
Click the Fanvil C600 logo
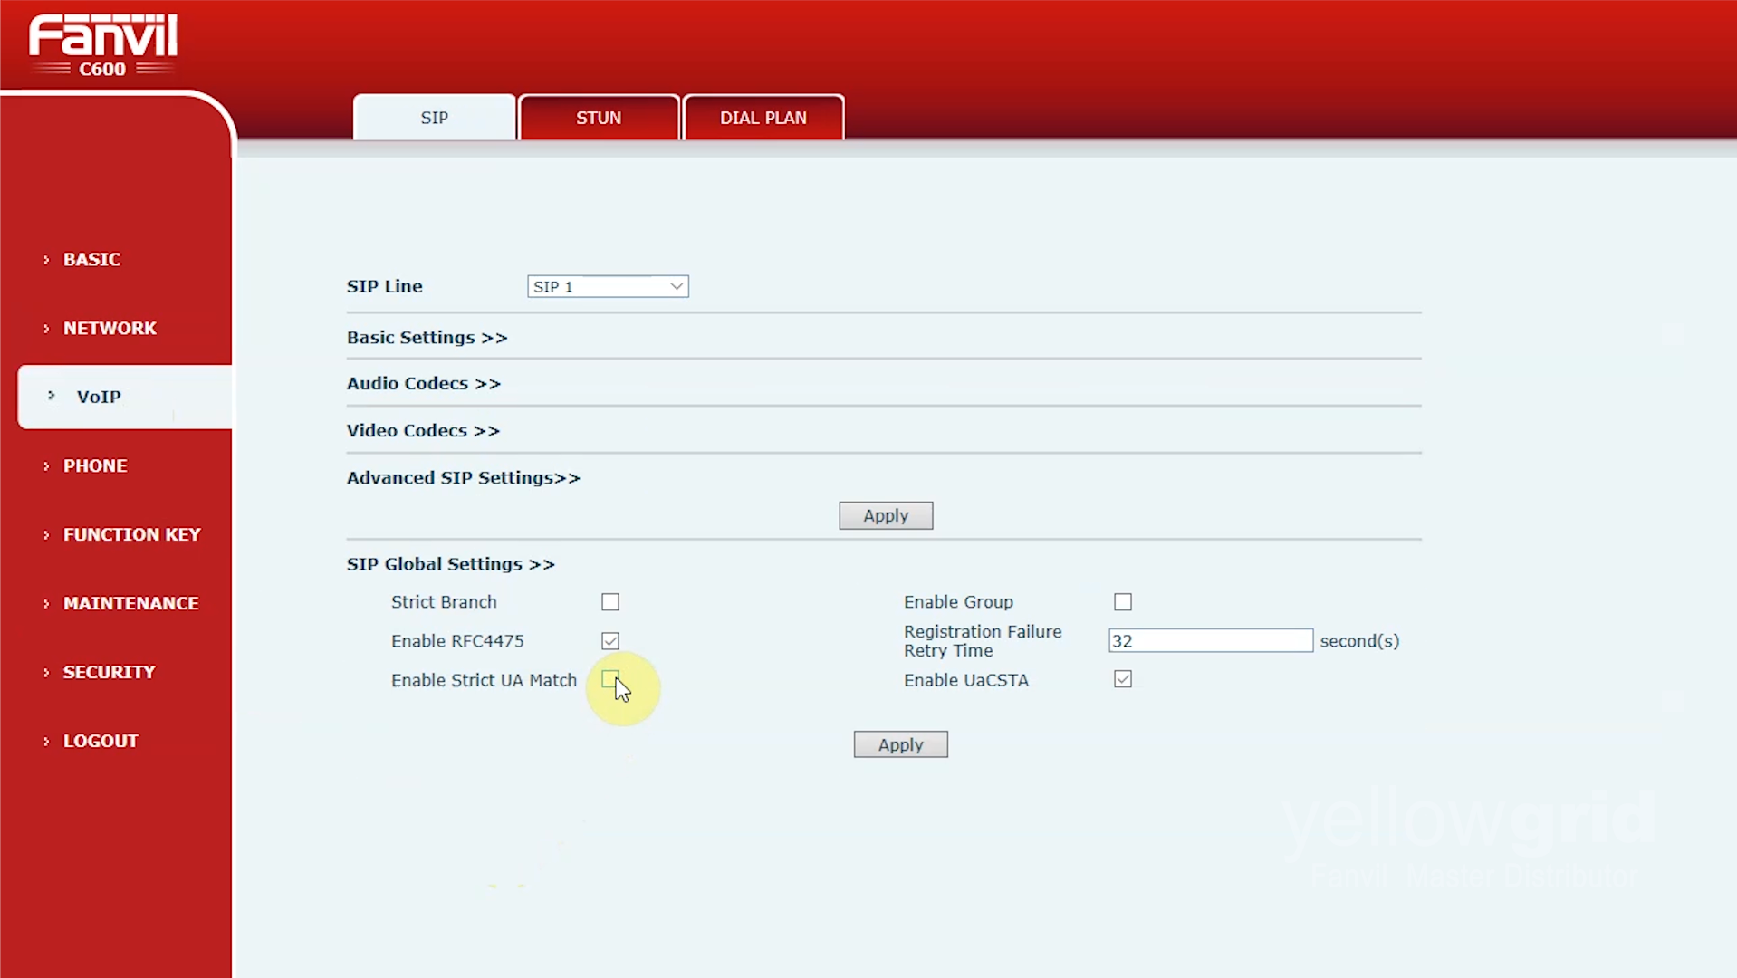[102, 45]
